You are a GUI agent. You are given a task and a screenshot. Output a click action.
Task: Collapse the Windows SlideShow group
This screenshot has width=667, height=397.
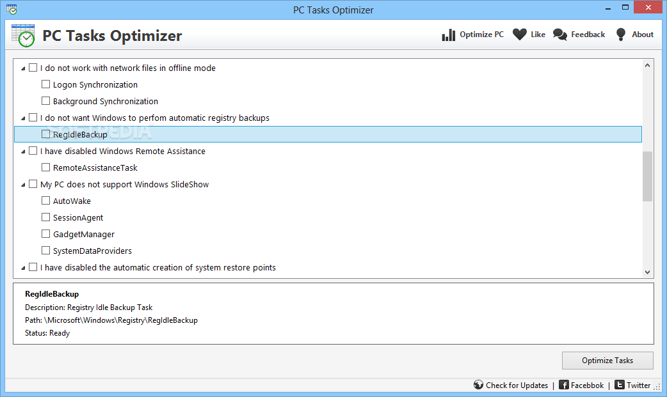pos(23,185)
